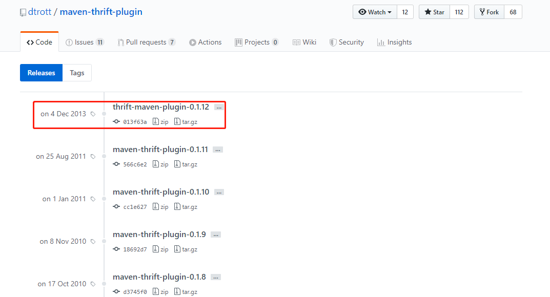550x297 pixels.
Task: Fork the maven-thrift-plugin repository
Action: coord(490,12)
